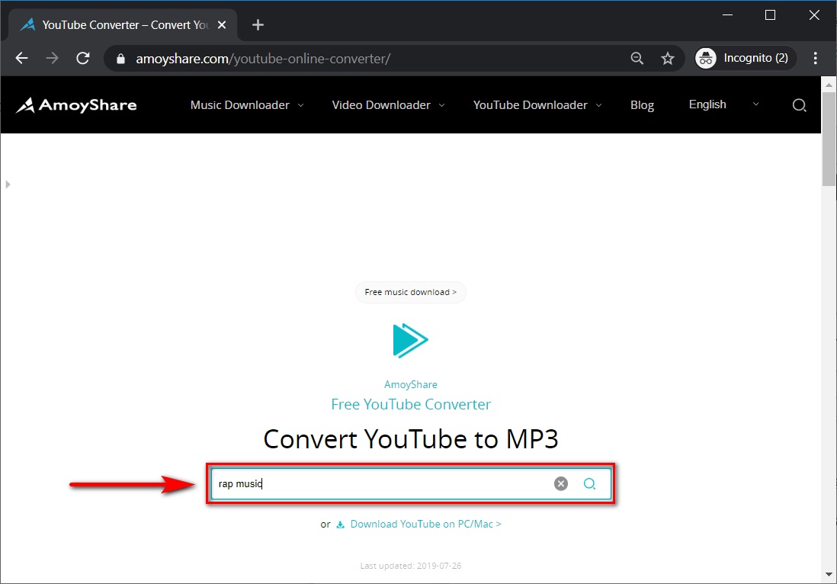Viewport: 837px width, 584px height.
Task: Click the Free YouTube Converter heading
Action: (410, 404)
